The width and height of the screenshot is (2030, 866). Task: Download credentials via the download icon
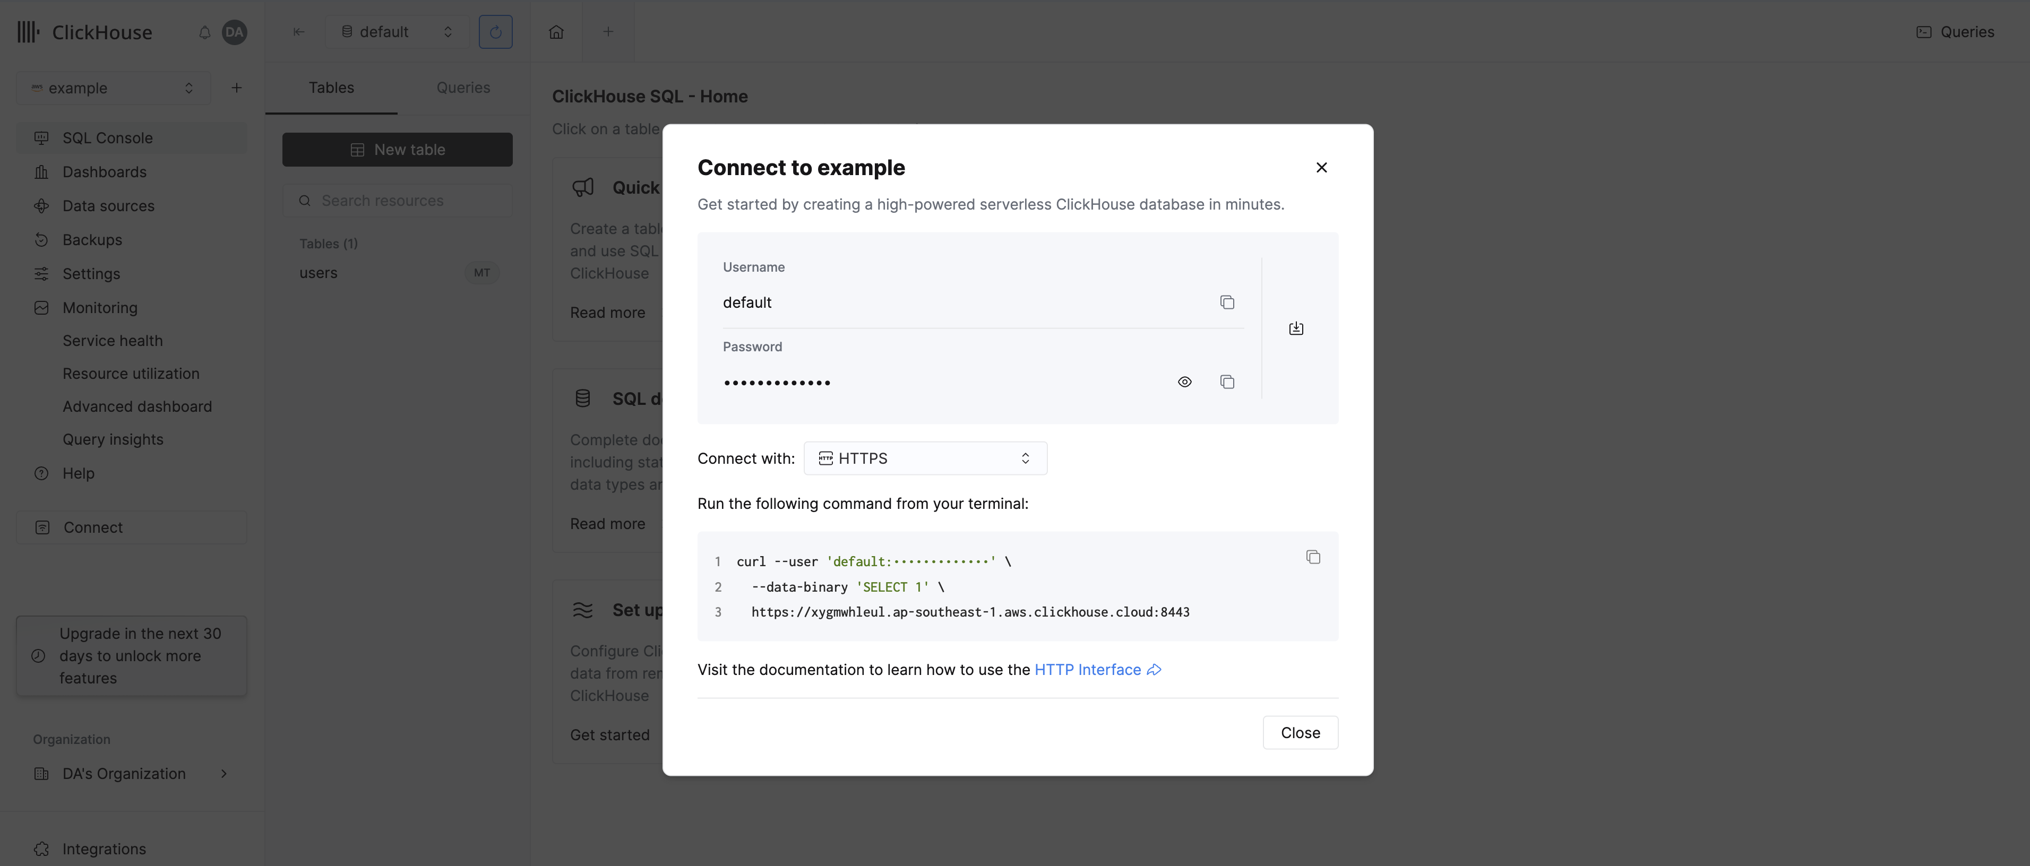coord(1296,328)
